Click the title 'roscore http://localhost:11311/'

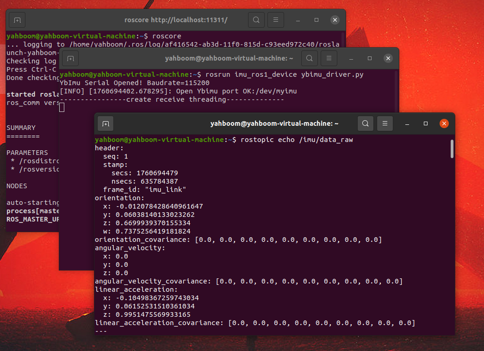point(176,20)
